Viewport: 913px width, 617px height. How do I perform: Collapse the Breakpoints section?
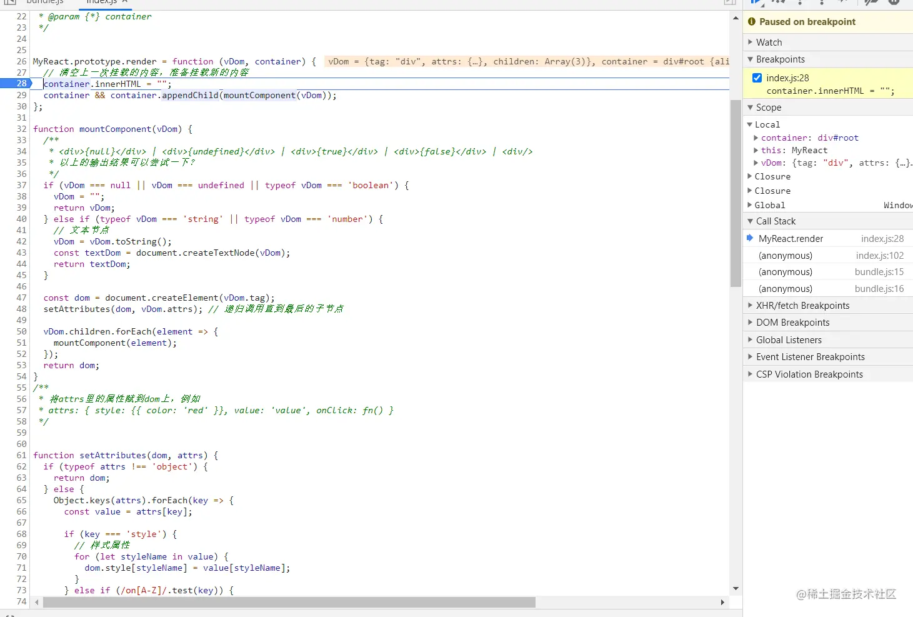[751, 59]
